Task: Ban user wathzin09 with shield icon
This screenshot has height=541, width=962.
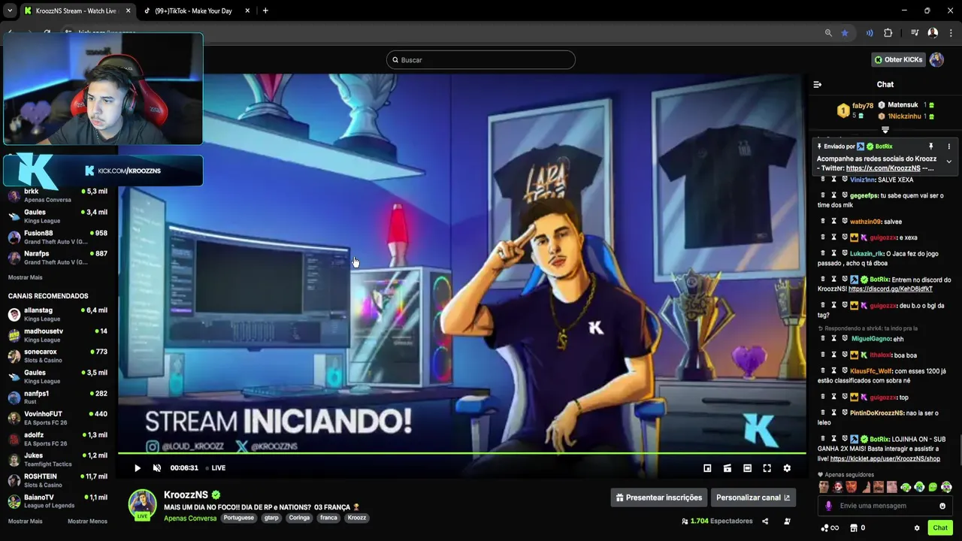Action: [845, 222]
